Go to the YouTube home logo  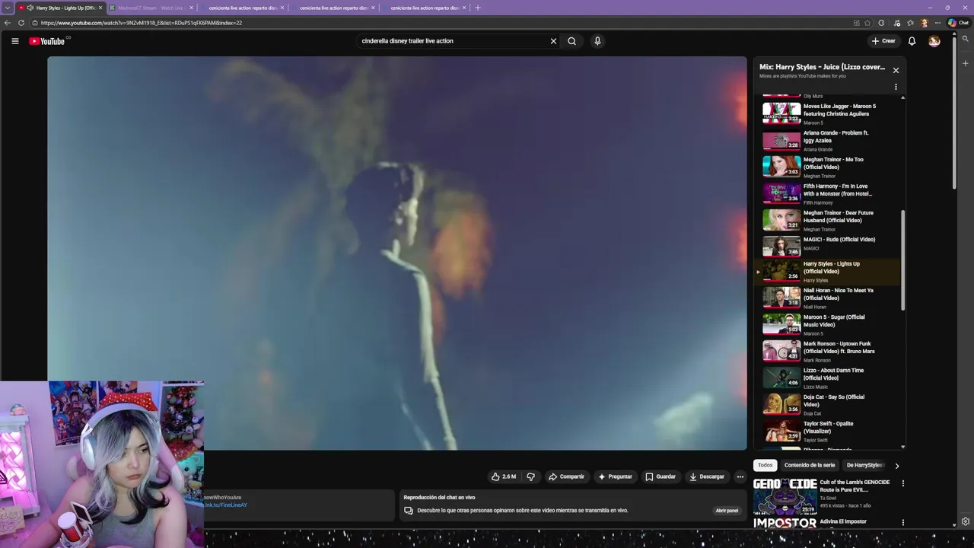[x=47, y=41]
